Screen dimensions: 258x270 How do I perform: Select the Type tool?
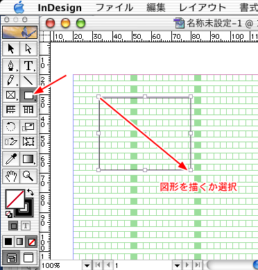[x=28, y=66]
